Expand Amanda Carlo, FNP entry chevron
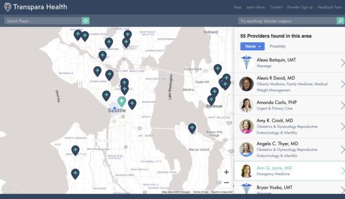This screenshot has width=345, height=199. (x=342, y=105)
